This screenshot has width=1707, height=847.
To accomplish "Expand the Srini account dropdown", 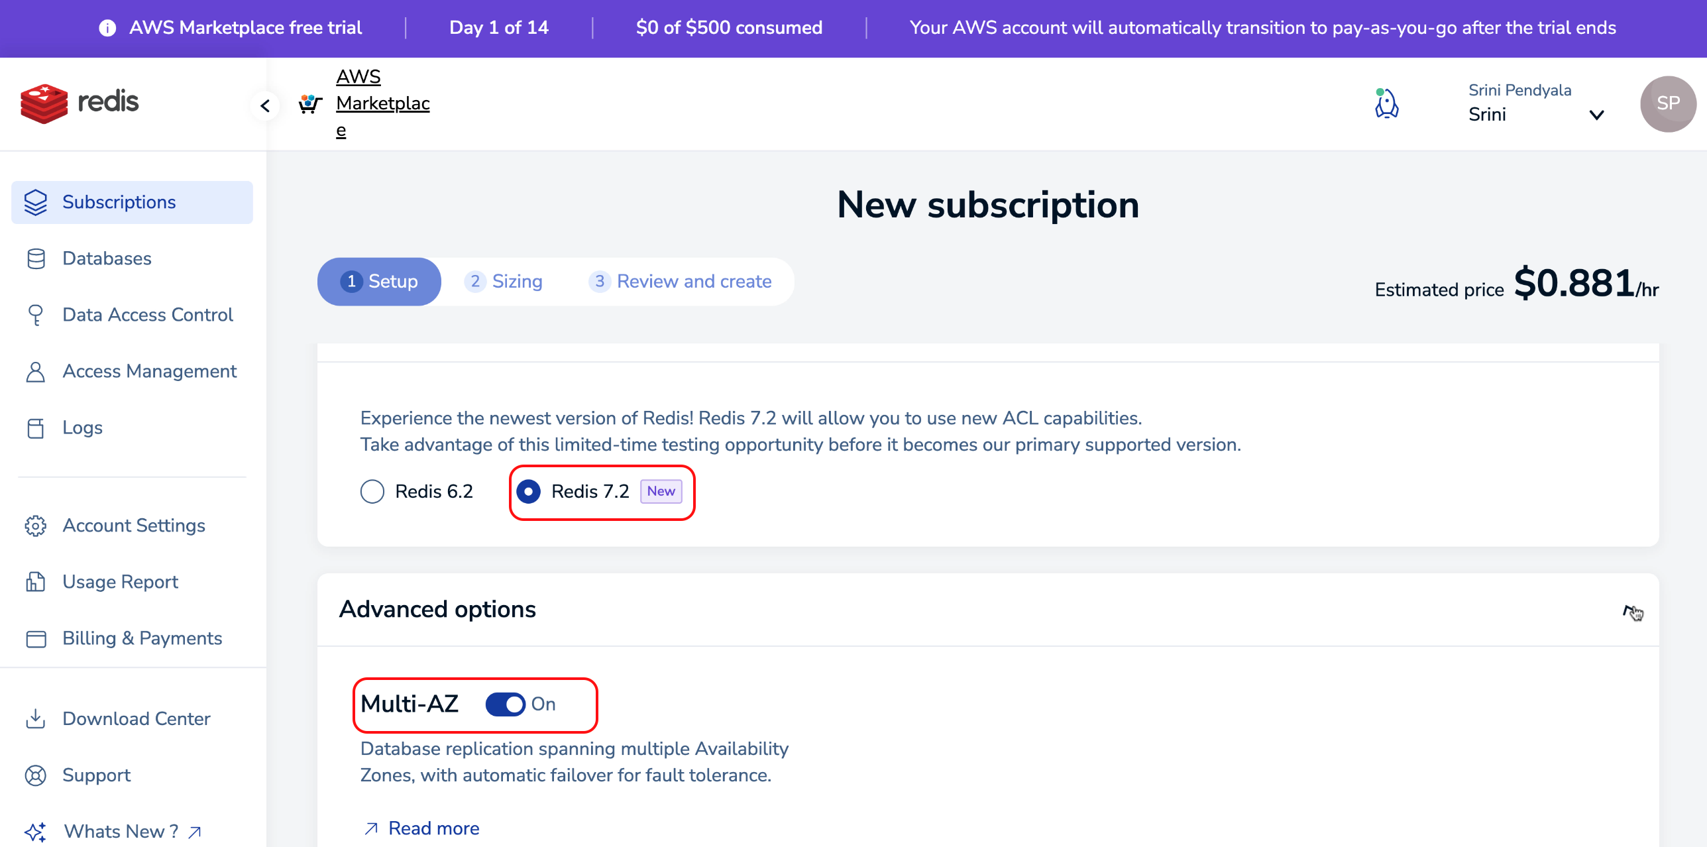I will point(1597,115).
